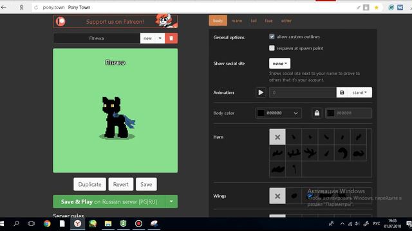The image size is (412, 231).
Task: Choose the wing style next to X
Action: click(294, 196)
